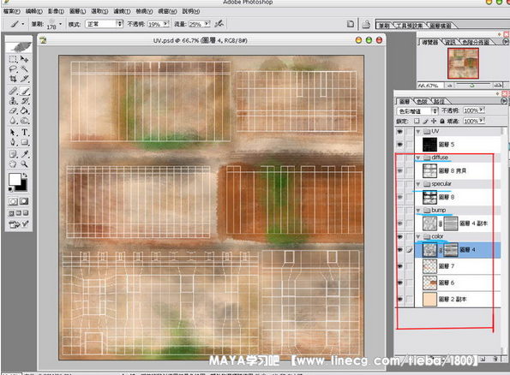Select the Eraser tool
Screen dimensions: 510x375
point(13,110)
